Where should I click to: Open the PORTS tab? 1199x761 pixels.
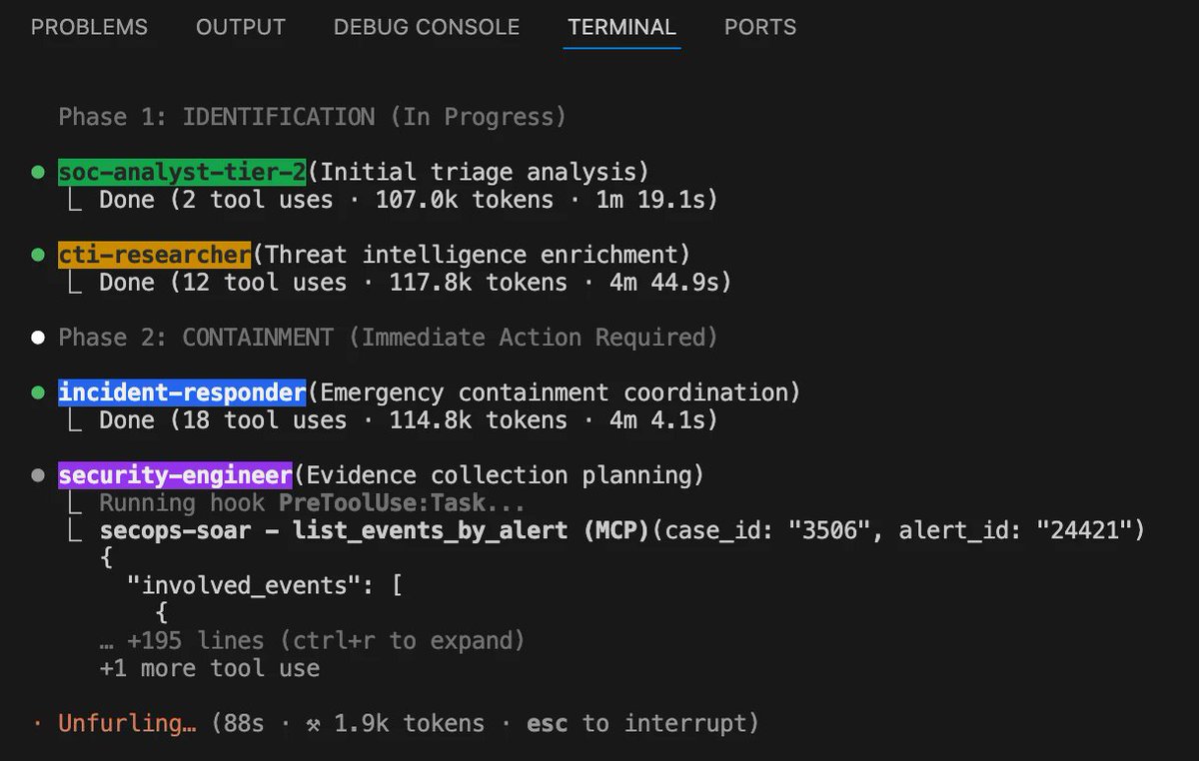(x=760, y=28)
